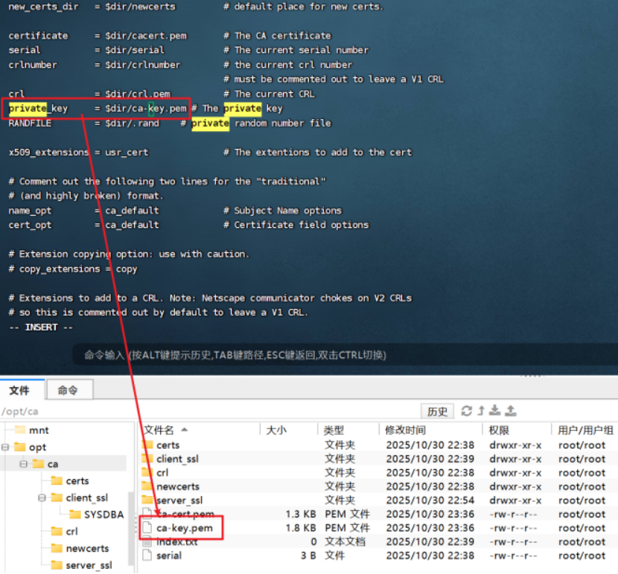Click the new_certs_dir terminal line
Image resolution: width=618 pixels, height=574 pixels.
pyautogui.click(x=196, y=7)
